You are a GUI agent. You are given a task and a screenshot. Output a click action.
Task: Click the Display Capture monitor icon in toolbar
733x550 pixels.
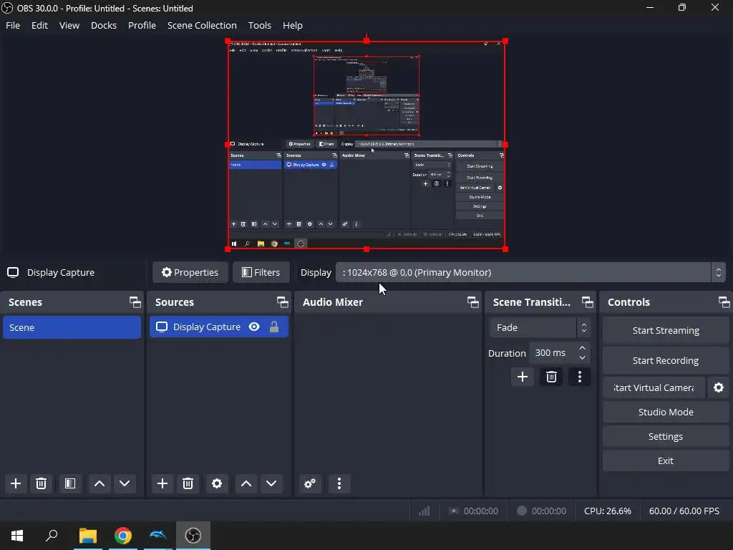tap(13, 272)
